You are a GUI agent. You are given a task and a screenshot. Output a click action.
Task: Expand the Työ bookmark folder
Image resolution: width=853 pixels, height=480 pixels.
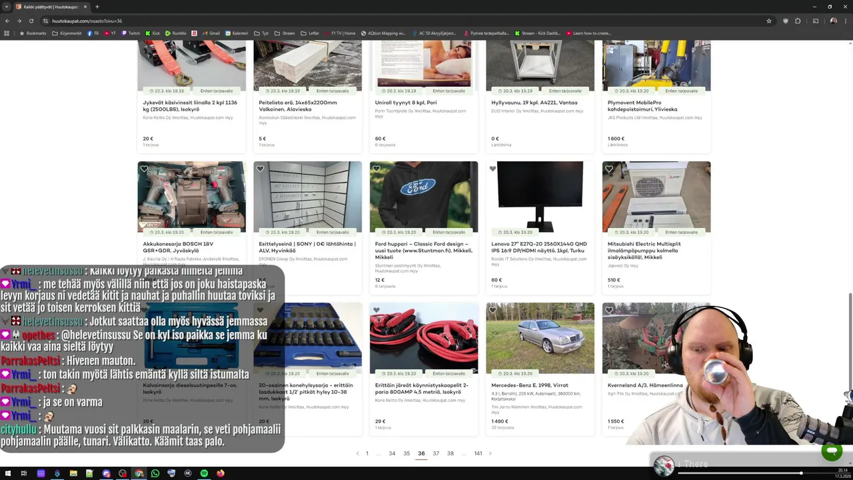pos(261,33)
